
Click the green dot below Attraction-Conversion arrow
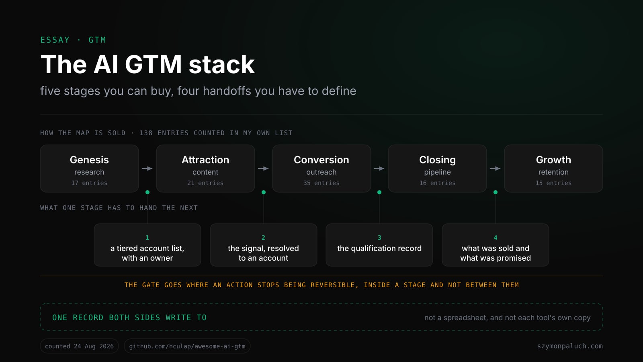(x=264, y=192)
